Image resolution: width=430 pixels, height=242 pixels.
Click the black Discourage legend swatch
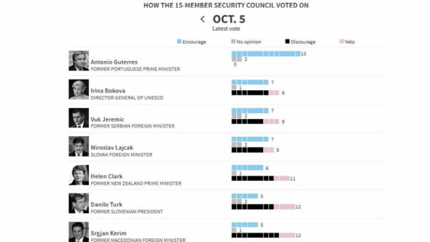point(287,41)
